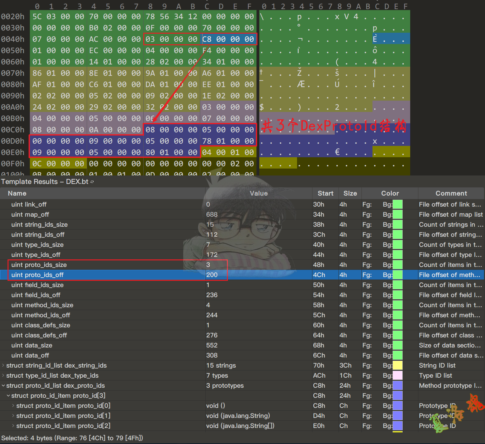This screenshot has height=444, width=485.
Task: Click background color swatch of dex_proto_ids row
Action: point(398,386)
